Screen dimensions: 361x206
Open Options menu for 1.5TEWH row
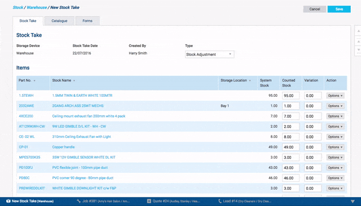coord(335,96)
